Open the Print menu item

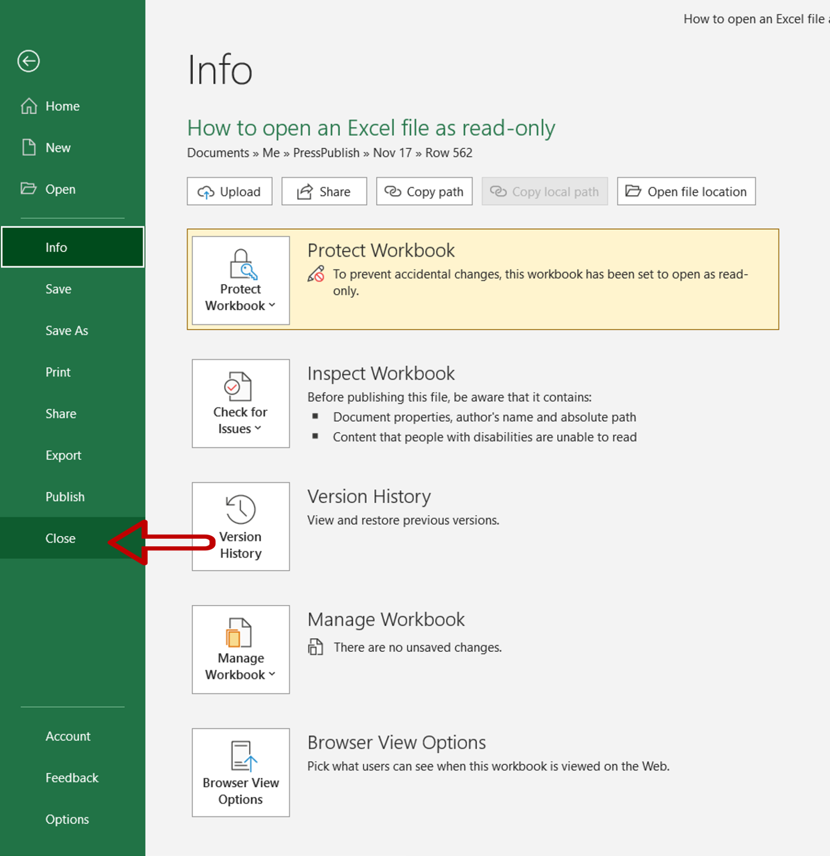click(x=58, y=372)
